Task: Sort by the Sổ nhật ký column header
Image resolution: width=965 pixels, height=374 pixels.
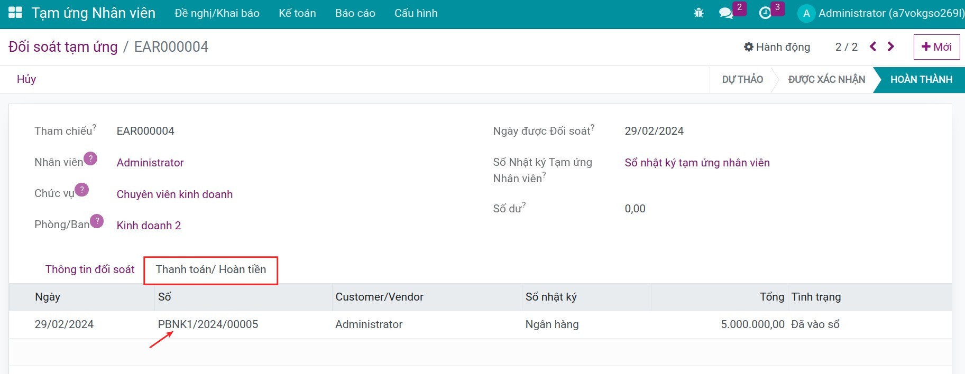Action: (586, 297)
